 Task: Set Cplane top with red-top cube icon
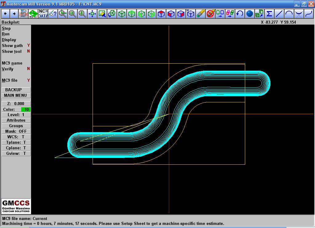click(161, 14)
